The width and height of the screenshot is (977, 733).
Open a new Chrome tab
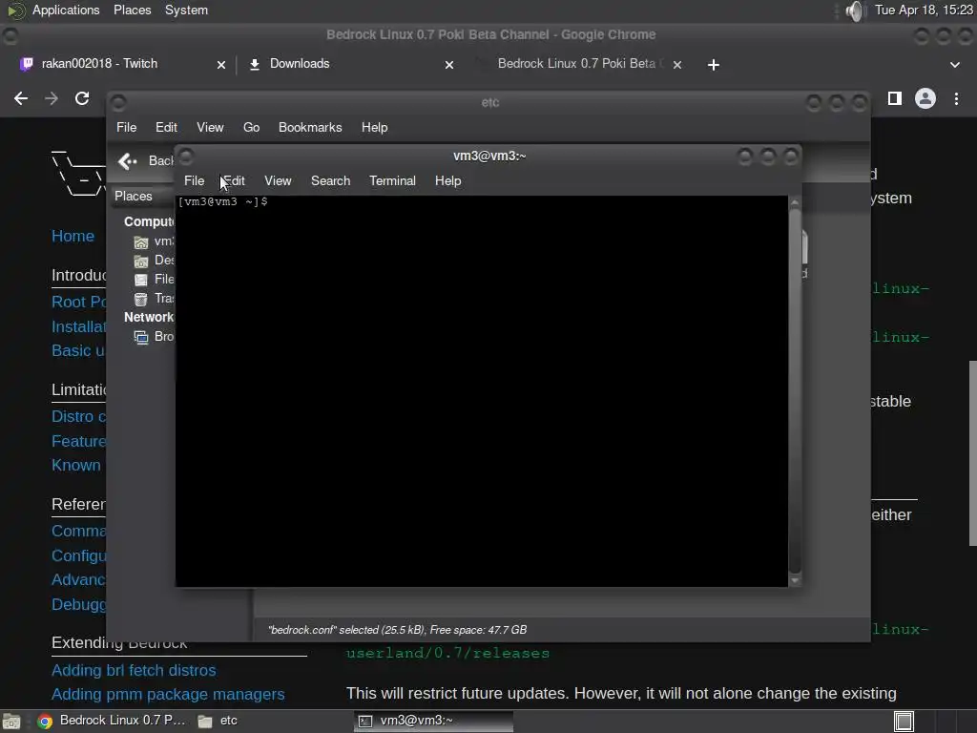714,65
